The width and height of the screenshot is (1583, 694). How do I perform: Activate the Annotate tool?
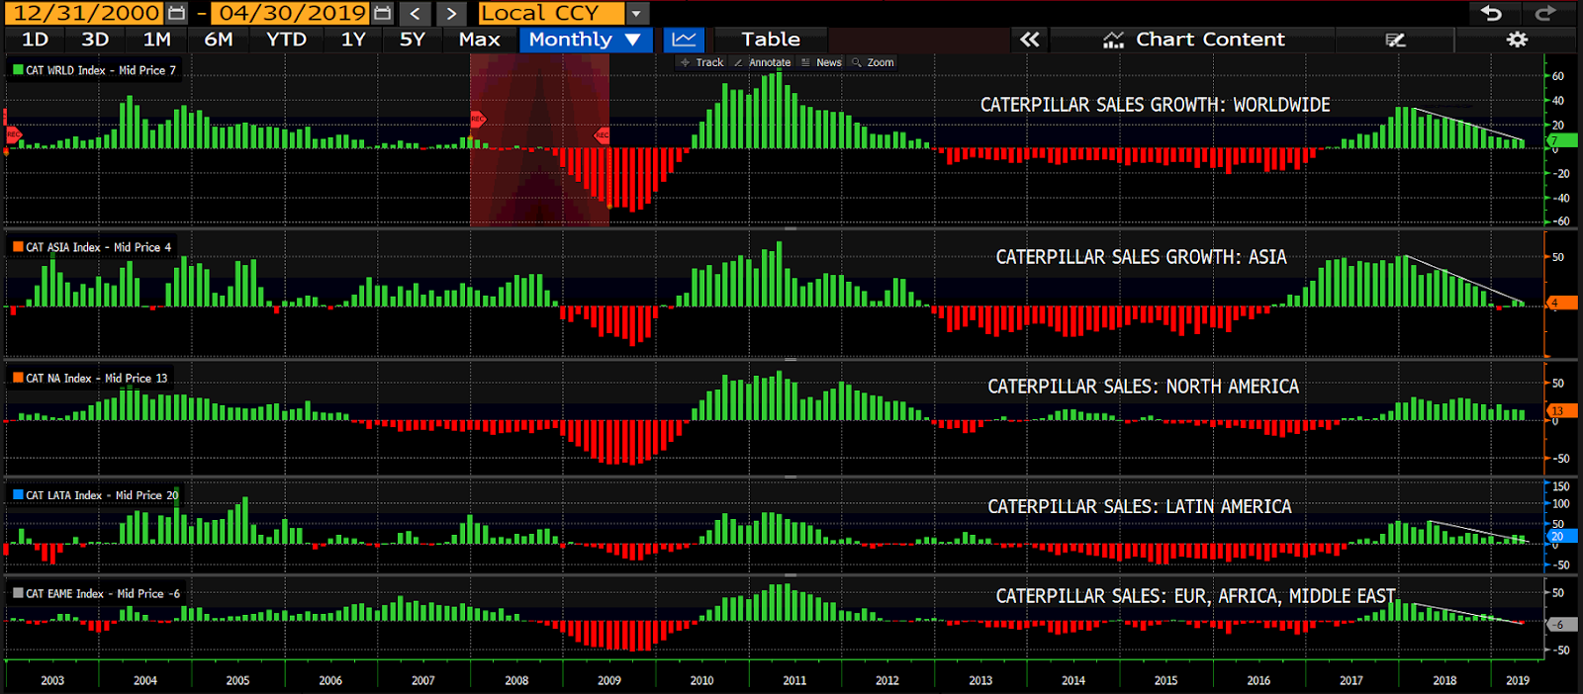coord(762,62)
